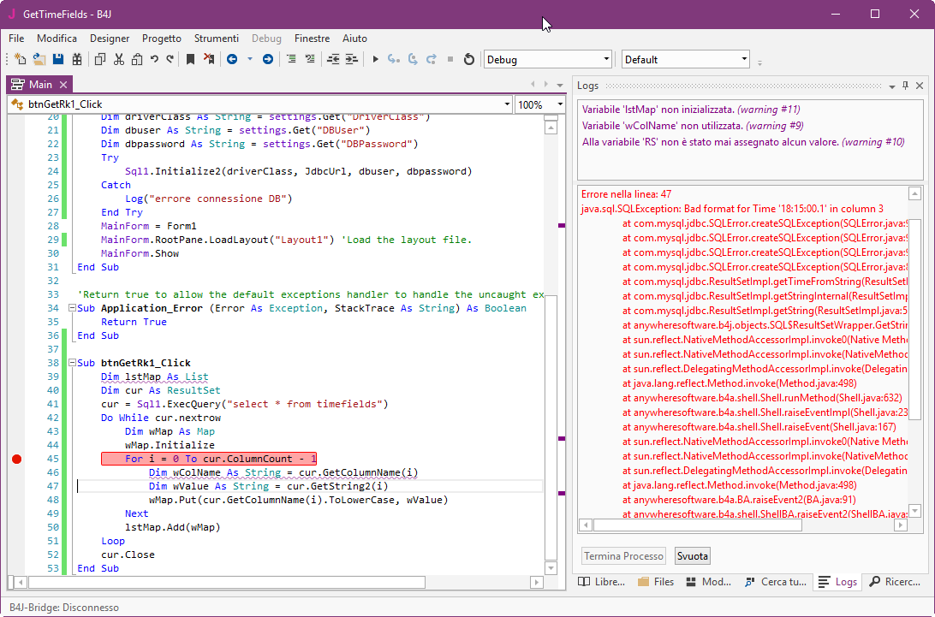Click the Svuota button to clear logs
This screenshot has width=935, height=617.
click(692, 556)
